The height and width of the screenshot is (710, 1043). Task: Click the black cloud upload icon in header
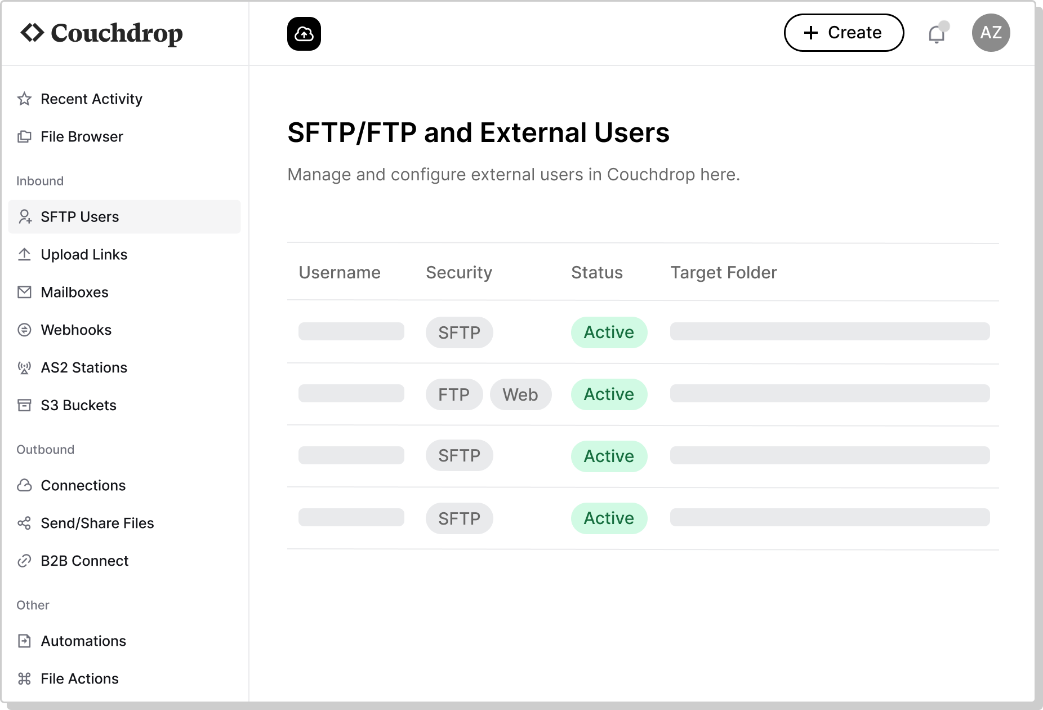coord(304,33)
